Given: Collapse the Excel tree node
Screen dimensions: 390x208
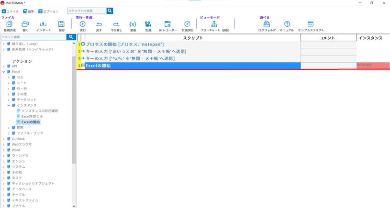Looking at the screenshot, I should pyautogui.click(x=4, y=72).
